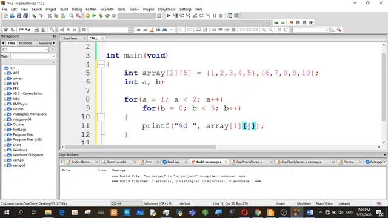
Task: Expand the xampp folder
Action: point(5,160)
